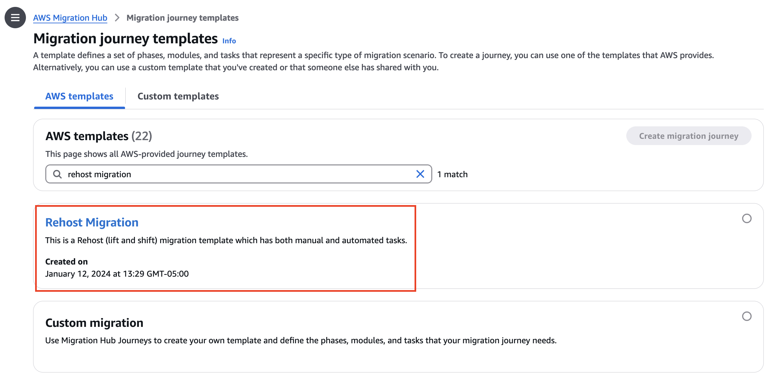Open the Rehost Migration template link
This screenshot has height=382, width=770.
click(x=92, y=222)
